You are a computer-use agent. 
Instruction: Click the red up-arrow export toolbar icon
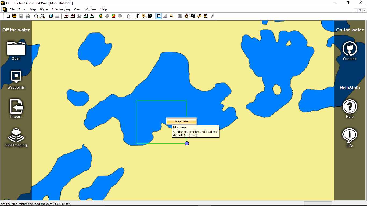[73, 16]
